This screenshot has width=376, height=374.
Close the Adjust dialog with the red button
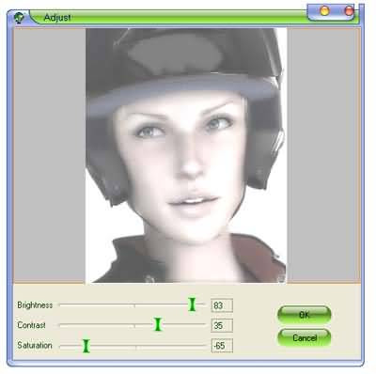point(349,11)
